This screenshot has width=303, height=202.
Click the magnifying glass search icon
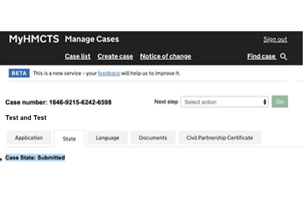[283, 57]
